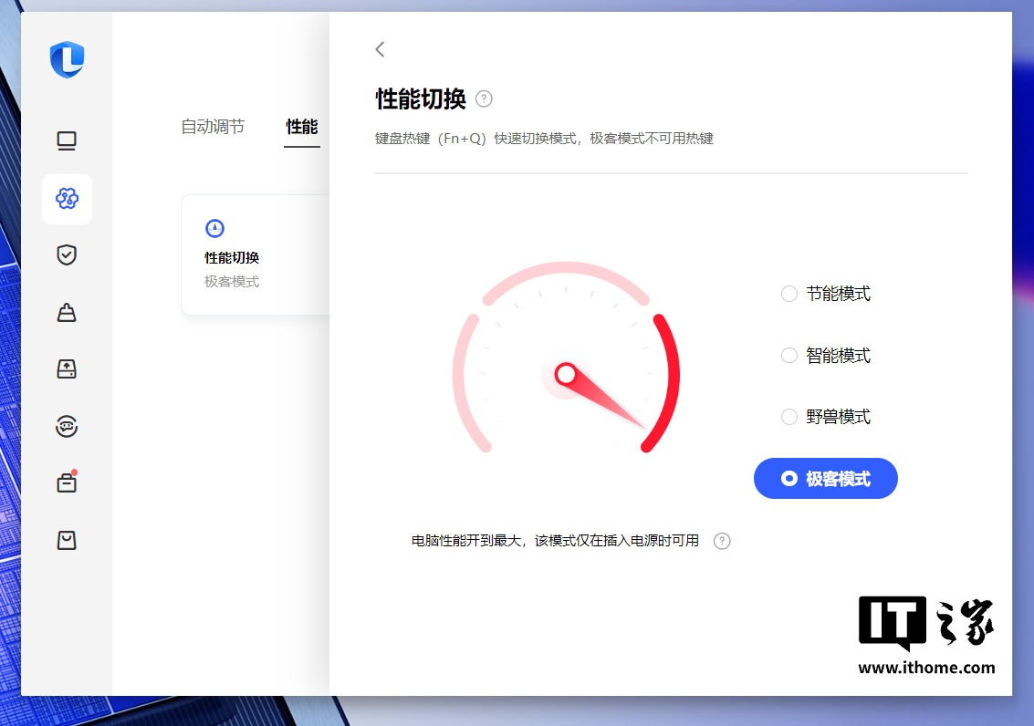The width and height of the screenshot is (1034, 726).
Task: Open the driver update icon in sidebar
Action: click(66, 368)
